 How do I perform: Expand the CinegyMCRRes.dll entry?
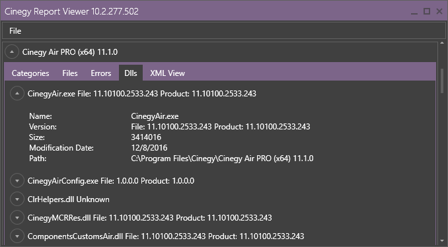click(x=17, y=218)
